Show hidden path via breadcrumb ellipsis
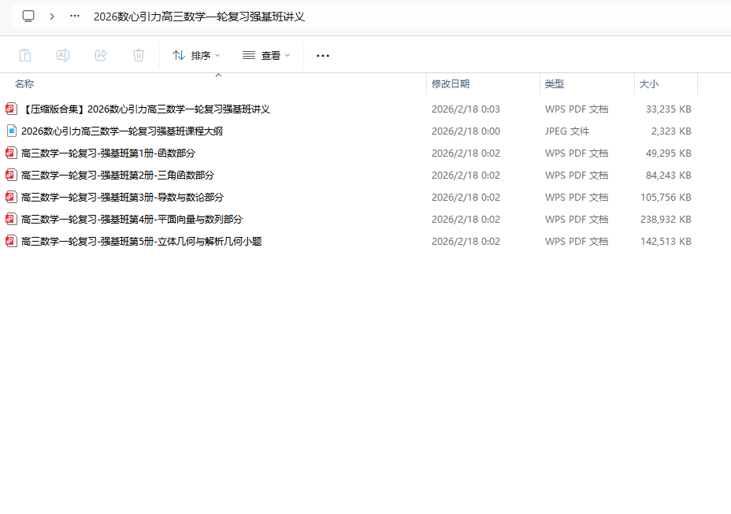Image resolution: width=731 pixels, height=514 pixels. [x=75, y=16]
